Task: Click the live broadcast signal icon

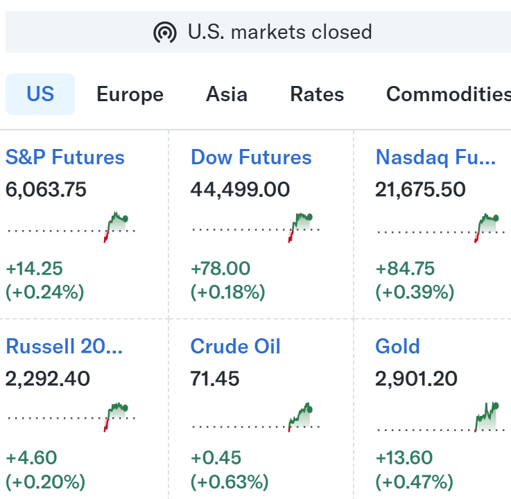Action: tap(165, 32)
